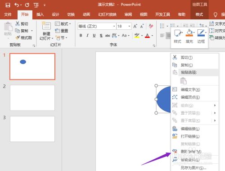
Task: Apply red font color A button
Action: click(x=148, y=36)
